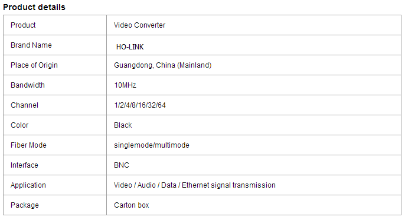Click the Video Converter value

[x=139, y=25]
